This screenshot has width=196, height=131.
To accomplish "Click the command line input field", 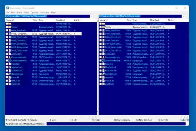I will click(x=116, y=124).
